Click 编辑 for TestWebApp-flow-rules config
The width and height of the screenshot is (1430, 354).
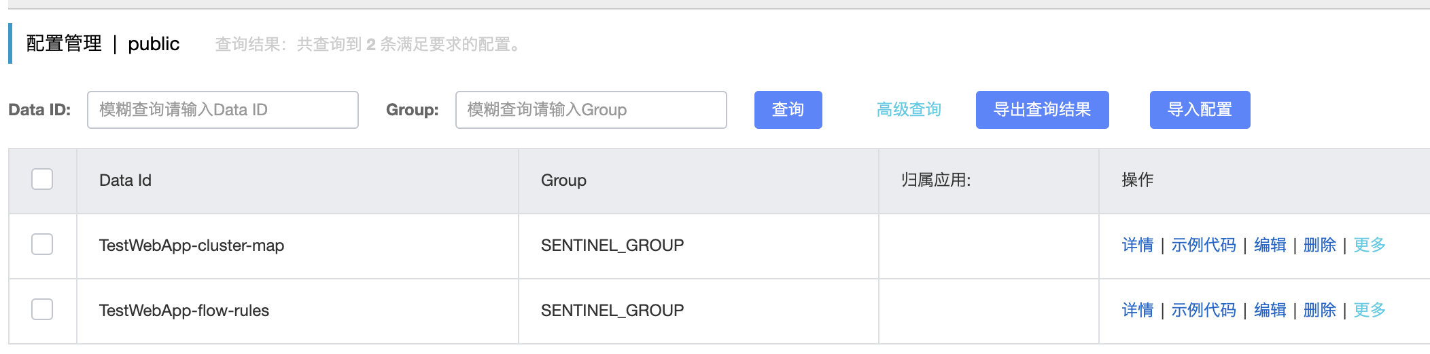click(x=1270, y=310)
